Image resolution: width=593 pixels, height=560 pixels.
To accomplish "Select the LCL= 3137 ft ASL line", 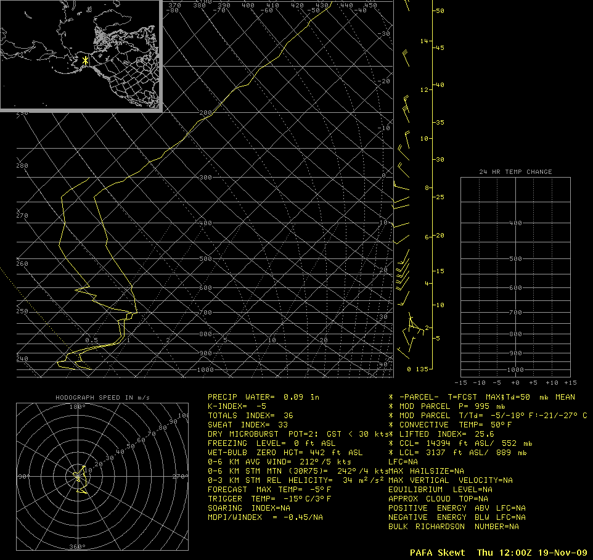I will 457,453.
